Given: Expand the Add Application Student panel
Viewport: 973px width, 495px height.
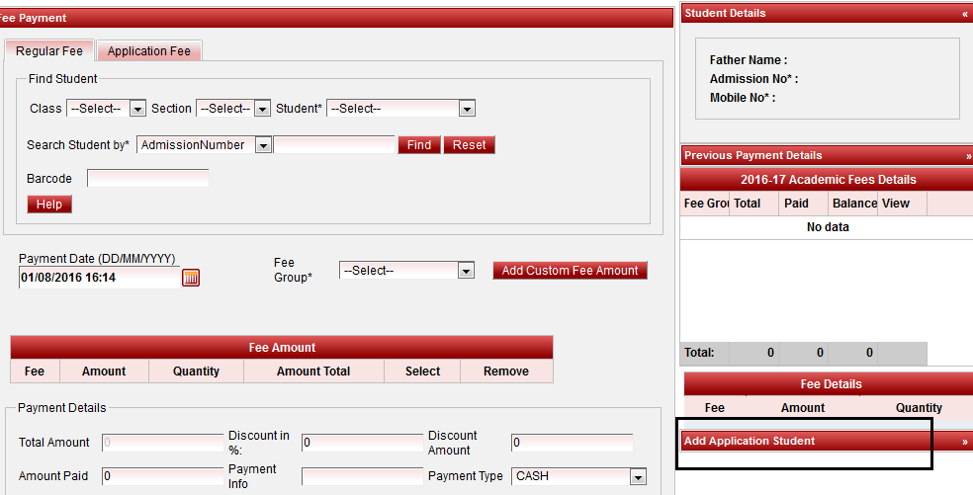Looking at the screenshot, I should pos(964,442).
